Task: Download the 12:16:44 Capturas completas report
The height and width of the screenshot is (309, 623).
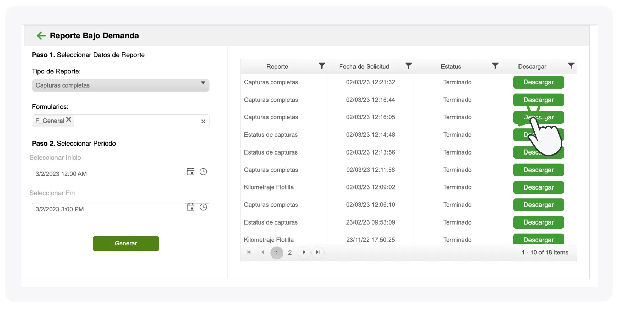Action: 538,100
